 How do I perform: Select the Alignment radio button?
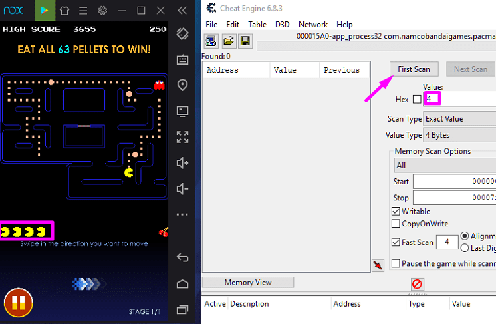[x=465, y=236]
